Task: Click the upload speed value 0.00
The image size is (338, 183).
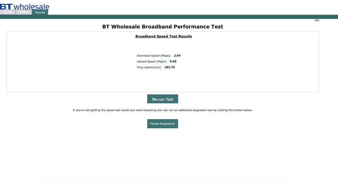Action: pos(173,62)
